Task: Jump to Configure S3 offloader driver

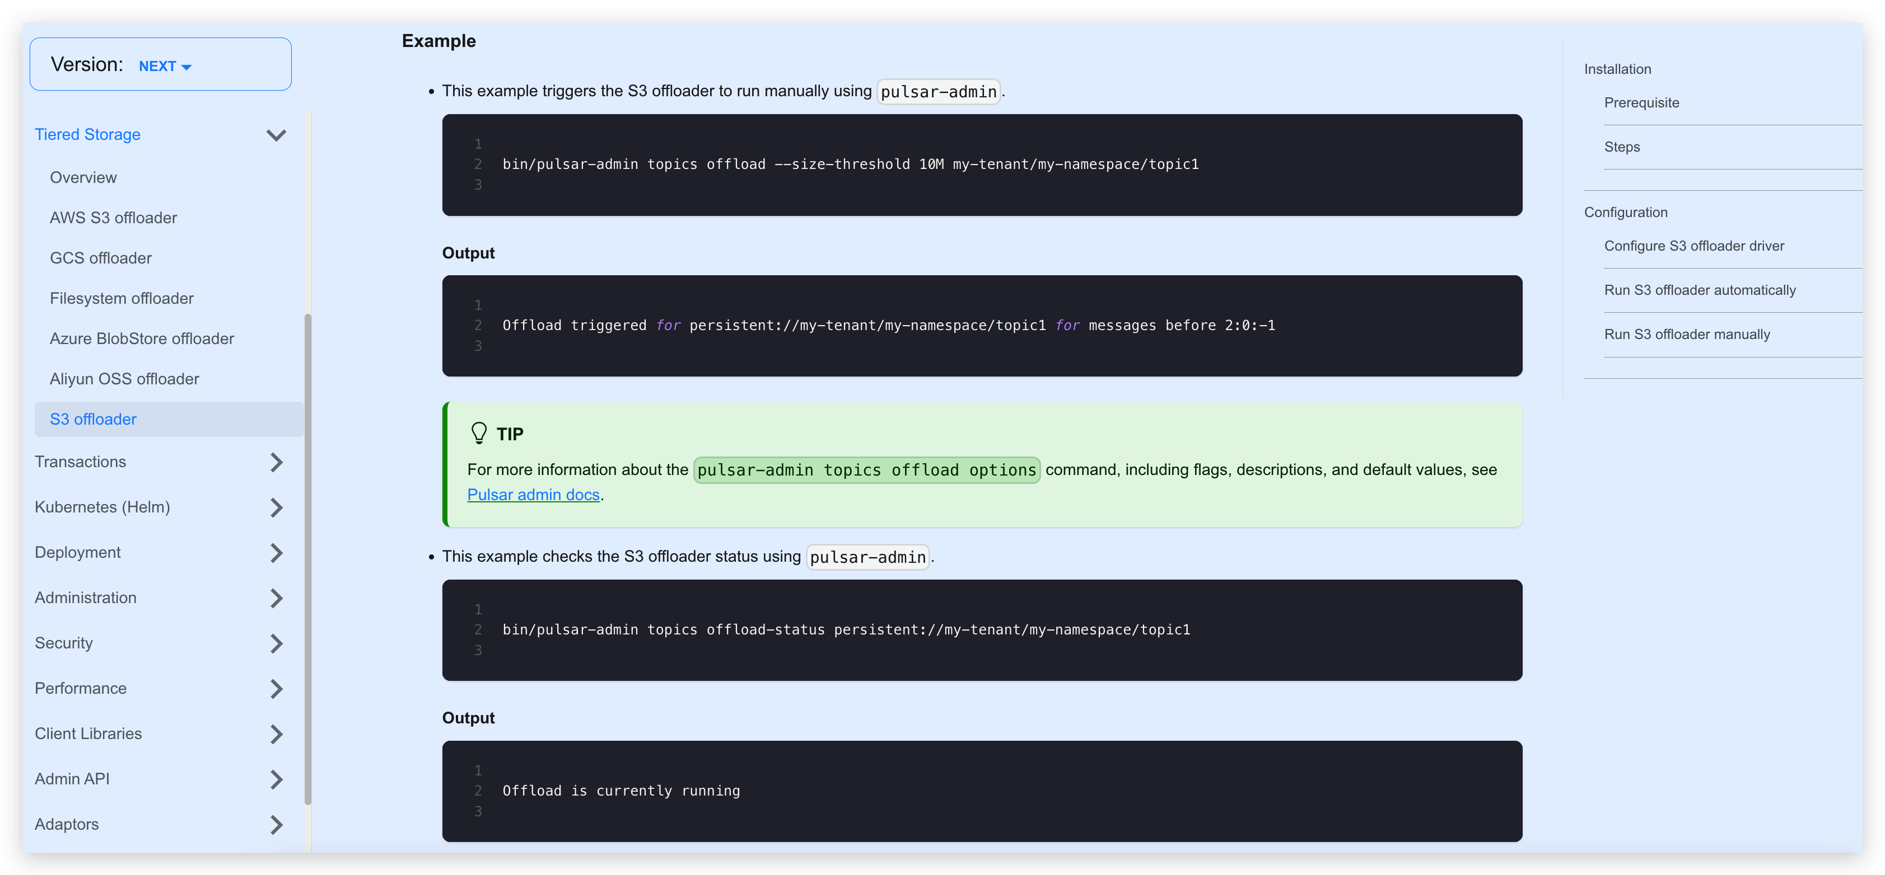Action: (1694, 246)
